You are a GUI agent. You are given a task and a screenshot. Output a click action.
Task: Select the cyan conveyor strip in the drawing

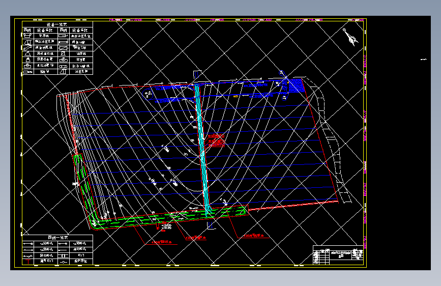(202, 150)
